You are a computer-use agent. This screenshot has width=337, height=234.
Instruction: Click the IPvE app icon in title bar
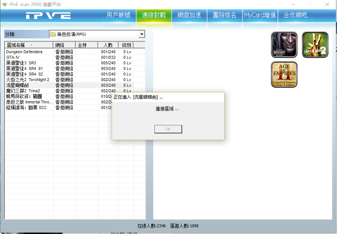coord(4,4)
